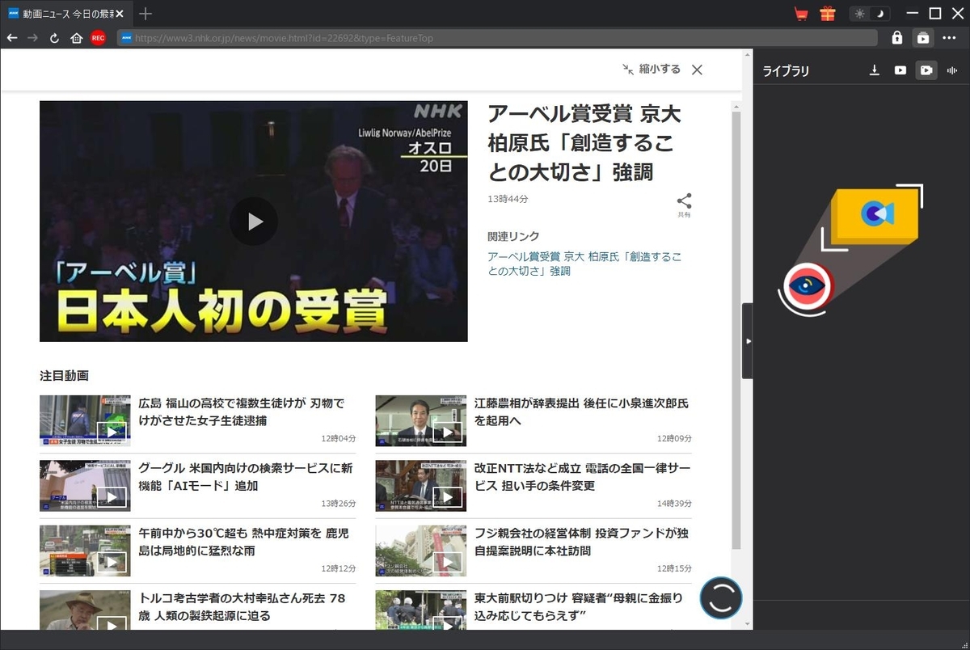This screenshot has width=970, height=650.
Task: Open headline グーグル 米国内向けの検索サービス
Action: [x=246, y=477]
